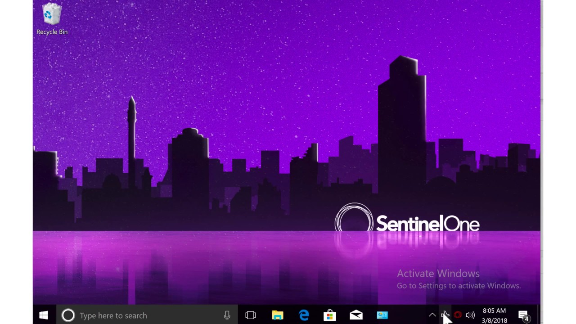
Task: Open the volume speaker control
Action: pos(470,315)
